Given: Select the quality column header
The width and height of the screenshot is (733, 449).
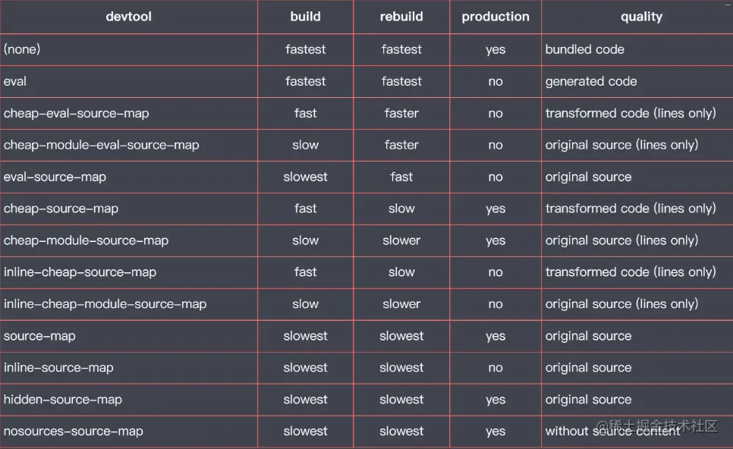Looking at the screenshot, I should 641,17.
